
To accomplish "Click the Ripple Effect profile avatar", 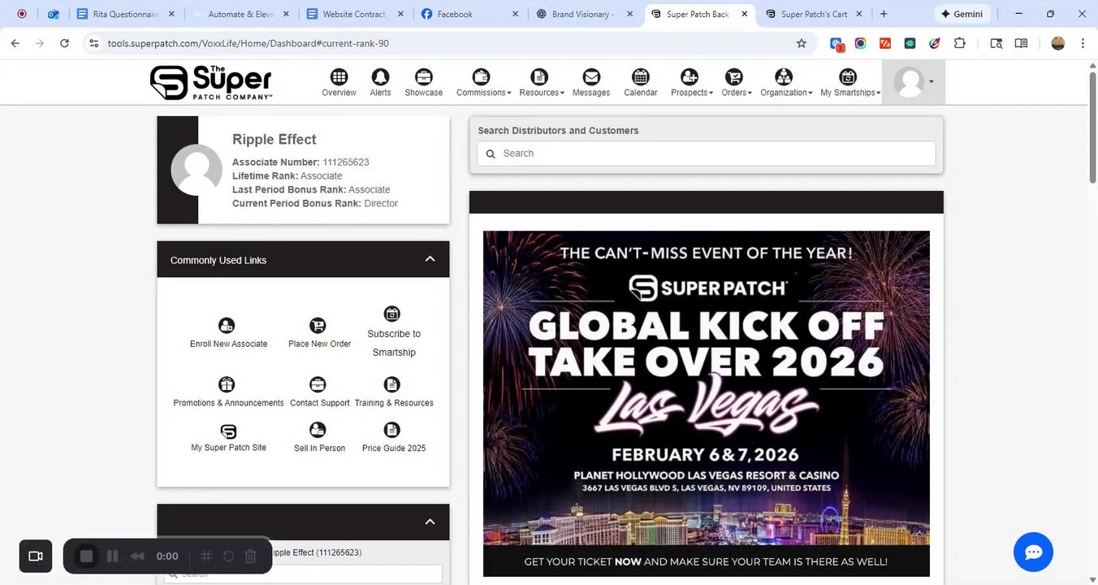I will [197, 170].
